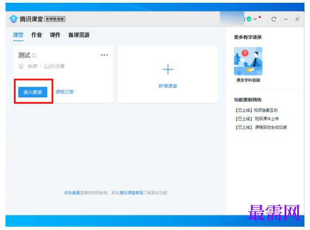The height and width of the screenshot is (230, 310).
Task: Click the 更多教学场景 heading
Action: 248,37
